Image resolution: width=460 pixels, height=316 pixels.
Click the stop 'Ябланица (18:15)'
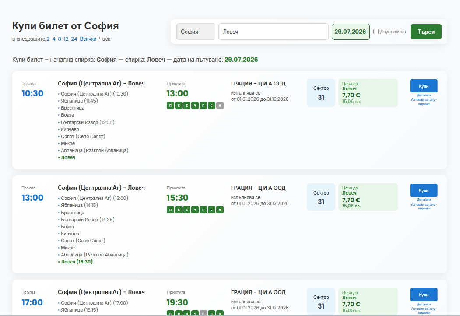click(x=79, y=310)
